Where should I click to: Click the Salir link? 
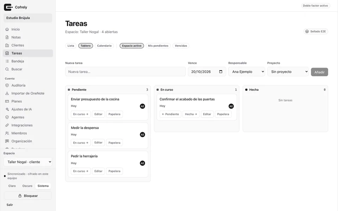(x=10, y=205)
